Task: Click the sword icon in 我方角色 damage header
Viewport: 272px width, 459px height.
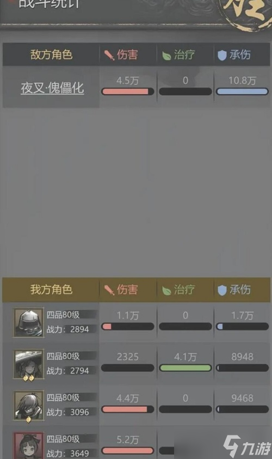Action: click(109, 290)
